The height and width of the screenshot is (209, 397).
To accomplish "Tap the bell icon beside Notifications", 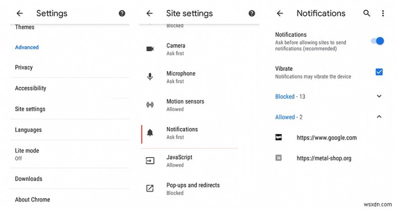I will pos(150,133).
